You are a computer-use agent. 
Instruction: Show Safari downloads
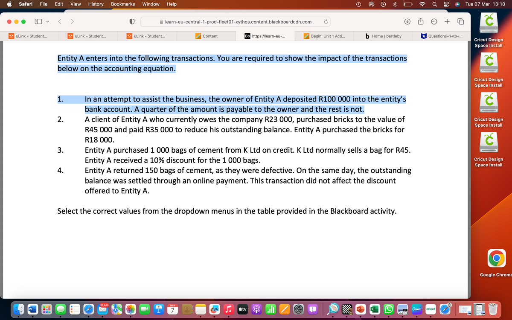[407, 21]
